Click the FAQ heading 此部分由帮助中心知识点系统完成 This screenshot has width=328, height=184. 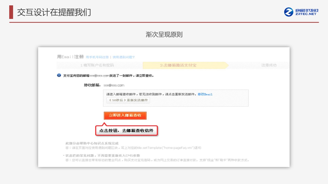click(x=92, y=144)
